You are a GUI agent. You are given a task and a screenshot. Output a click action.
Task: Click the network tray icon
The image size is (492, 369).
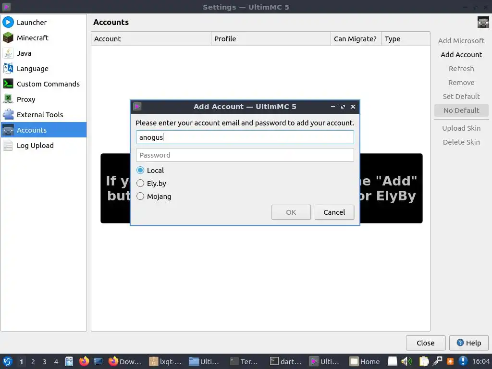pyautogui.click(x=437, y=361)
